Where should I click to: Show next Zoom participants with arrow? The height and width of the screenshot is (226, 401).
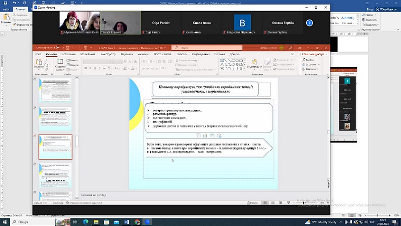point(309,23)
